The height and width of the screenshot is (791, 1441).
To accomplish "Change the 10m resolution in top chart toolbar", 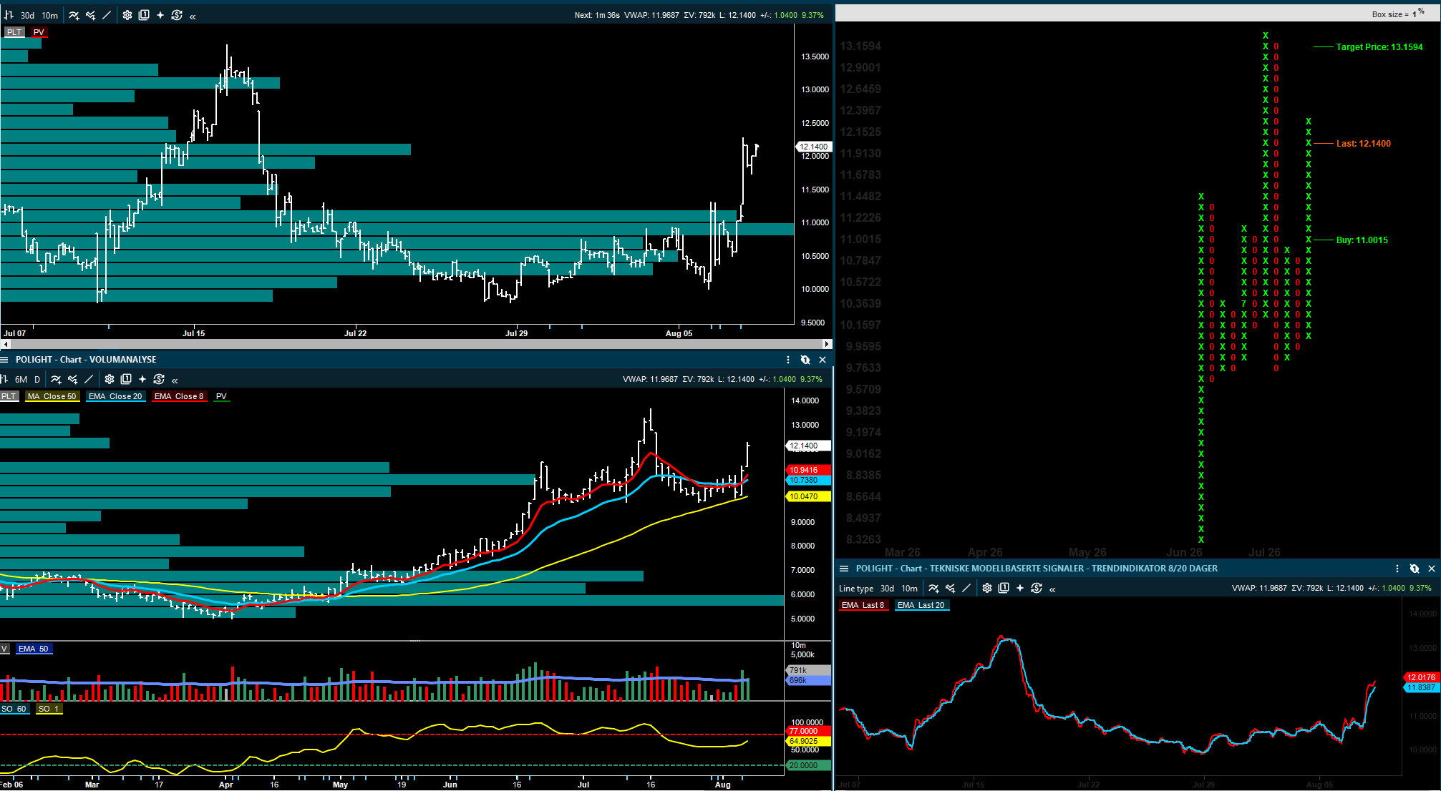I will coord(50,15).
